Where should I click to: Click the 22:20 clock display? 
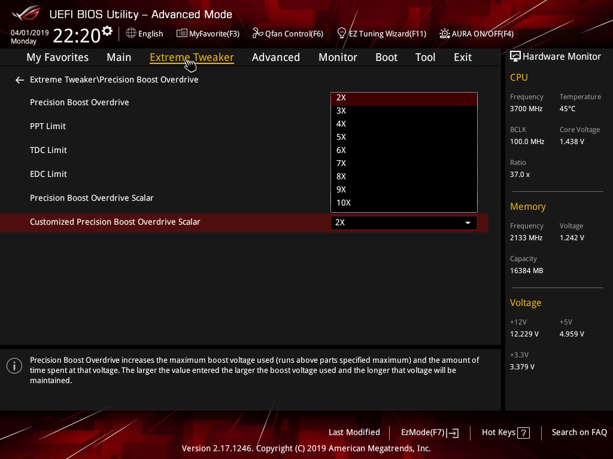pyautogui.click(x=77, y=35)
